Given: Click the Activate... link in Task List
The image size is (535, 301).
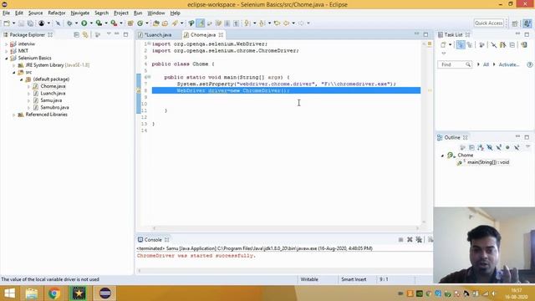Looking at the screenshot, I should point(509,64).
